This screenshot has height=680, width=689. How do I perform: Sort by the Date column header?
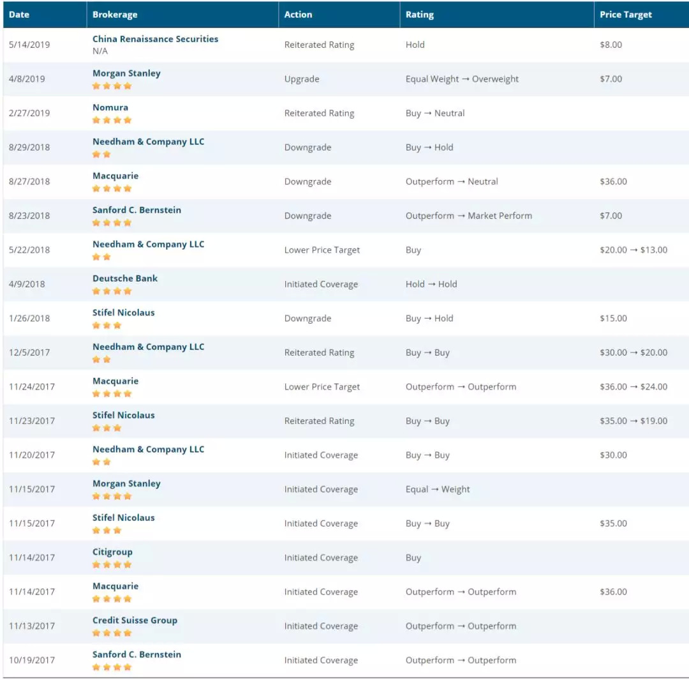coord(19,15)
